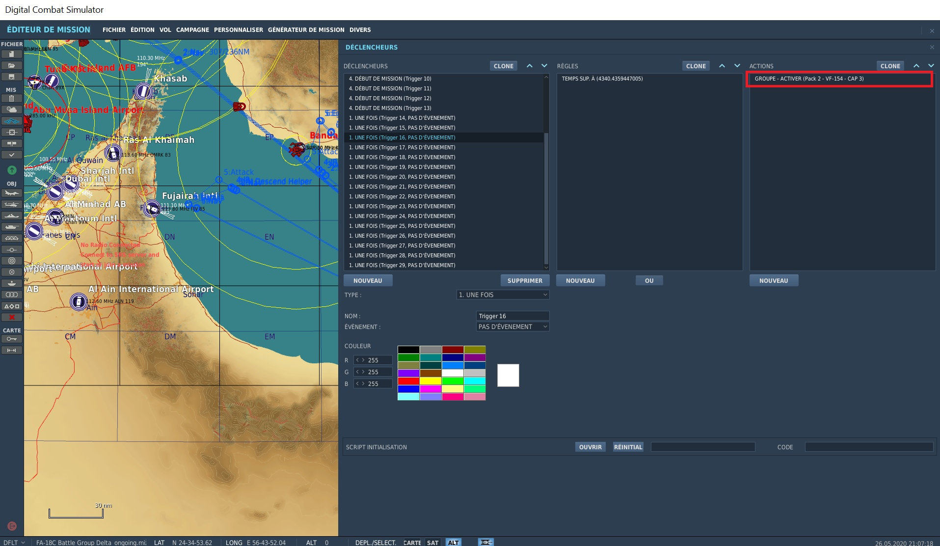Click NOUVEAU under the DÉCLENCHEURS list
Viewport: 940px width, 546px height.
[x=368, y=280]
